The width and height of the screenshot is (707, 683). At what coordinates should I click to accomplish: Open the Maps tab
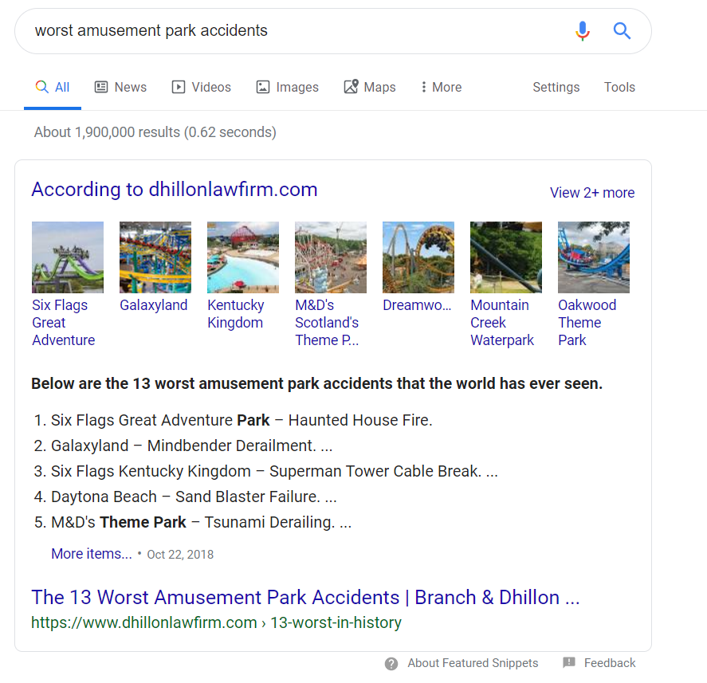tap(370, 87)
